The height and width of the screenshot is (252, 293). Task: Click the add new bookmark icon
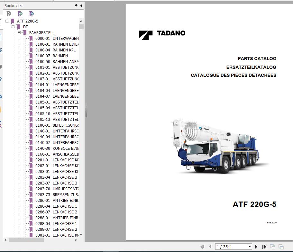click(x=20, y=14)
